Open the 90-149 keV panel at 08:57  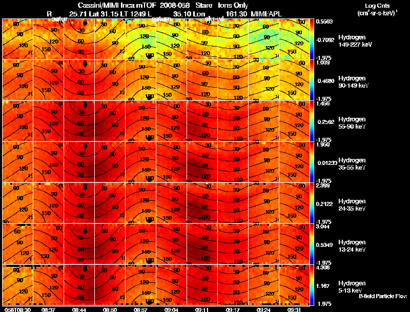(x=140, y=80)
